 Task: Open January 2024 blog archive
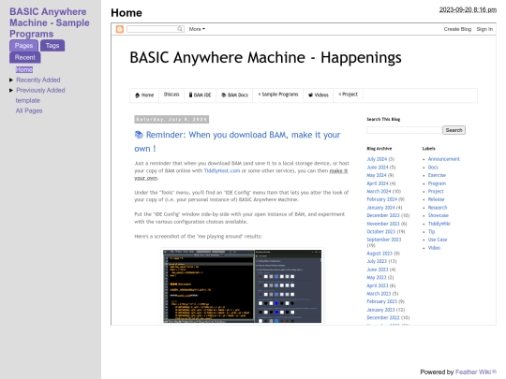pos(380,208)
